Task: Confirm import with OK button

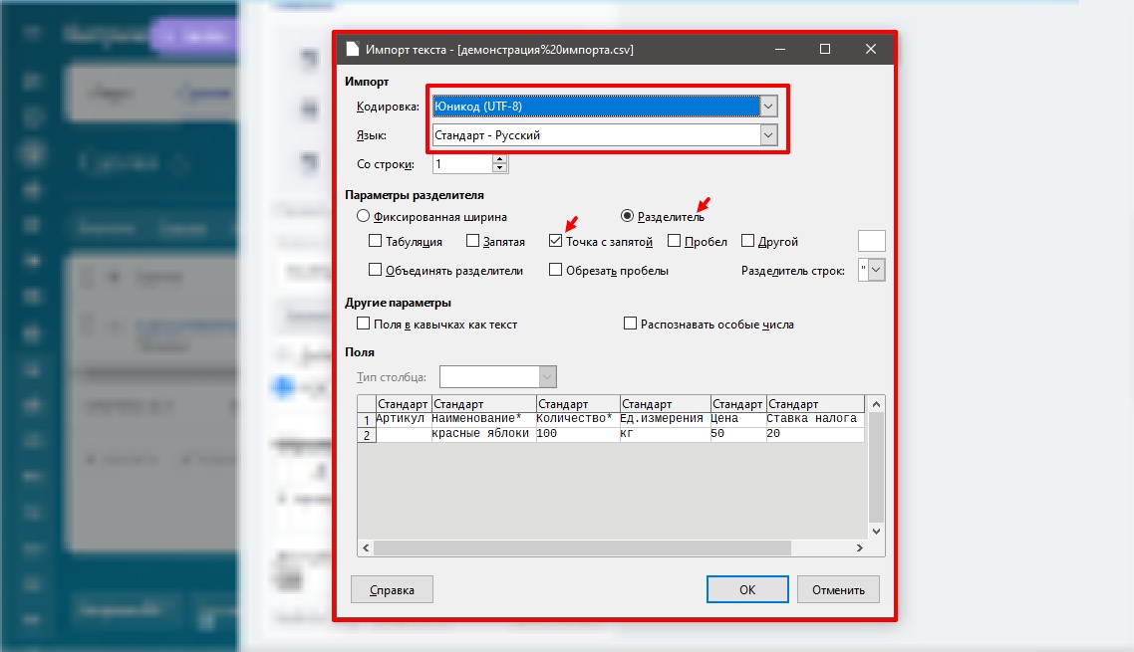Action: point(747,590)
